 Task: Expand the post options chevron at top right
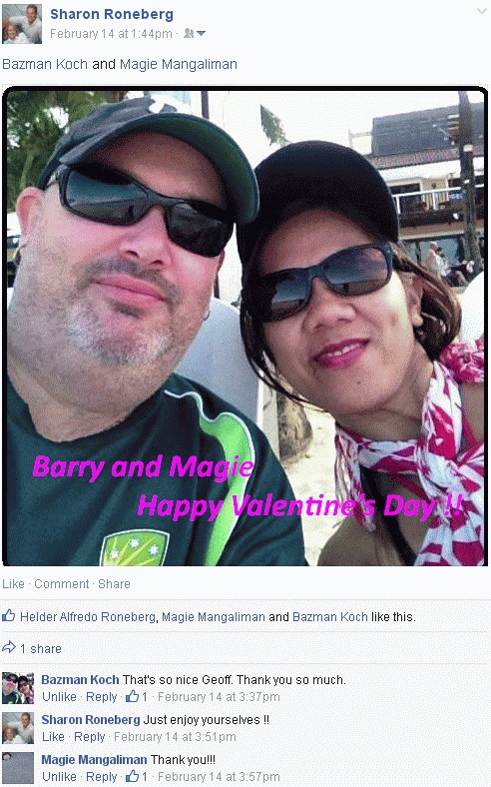pyautogui.click(x=482, y=11)
